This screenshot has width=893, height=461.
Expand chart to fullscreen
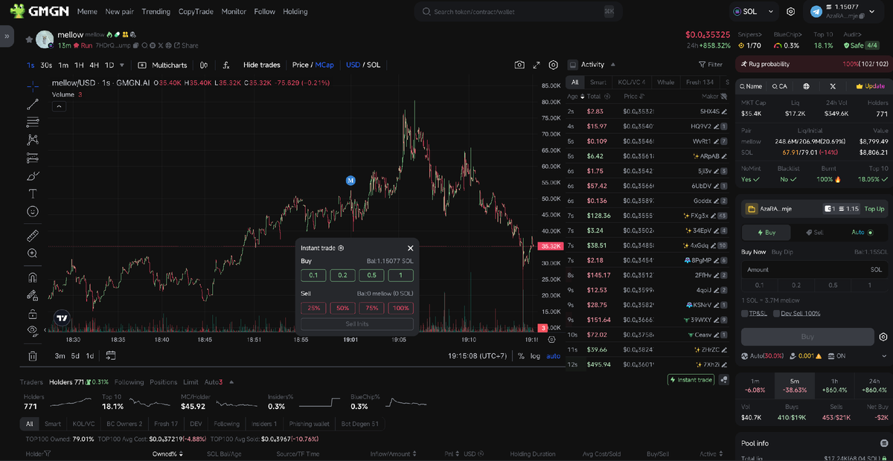537,65
